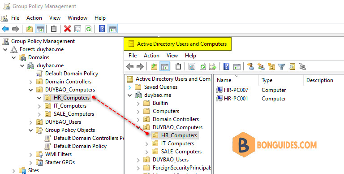Click Create new organizational unit icon
Image resolution: width=344 pixels, height=174 pixels.
pyautogui.click(x=271, y=66)
